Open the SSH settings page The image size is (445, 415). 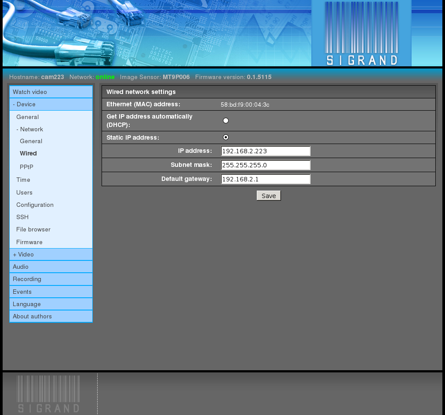pyautogui.click(x=22, y=217)
